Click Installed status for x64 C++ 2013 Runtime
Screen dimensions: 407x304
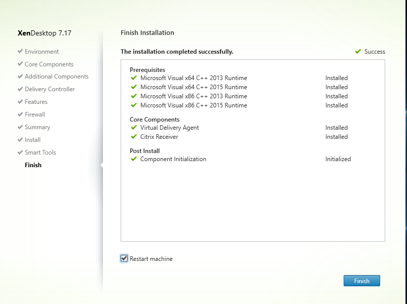(337, 78)
